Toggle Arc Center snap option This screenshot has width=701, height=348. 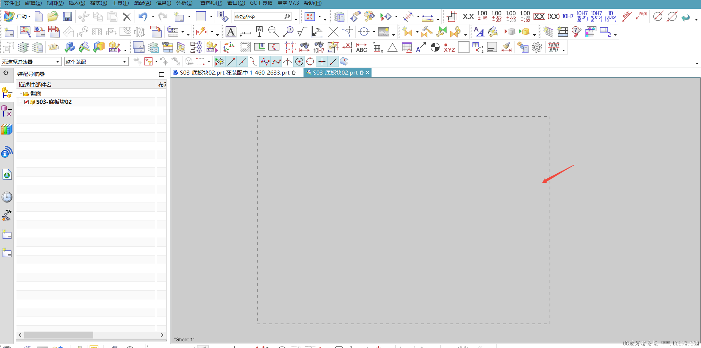click(x=299, y=61)
